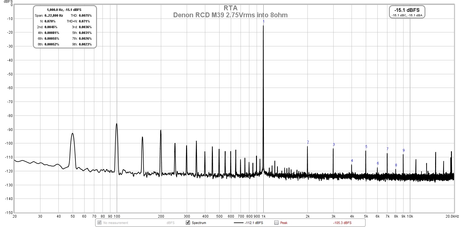Screen dimensions: 461x227
Task: Click the dBFS unit label atop the vertical axis
Action: (x=8, y=2)
